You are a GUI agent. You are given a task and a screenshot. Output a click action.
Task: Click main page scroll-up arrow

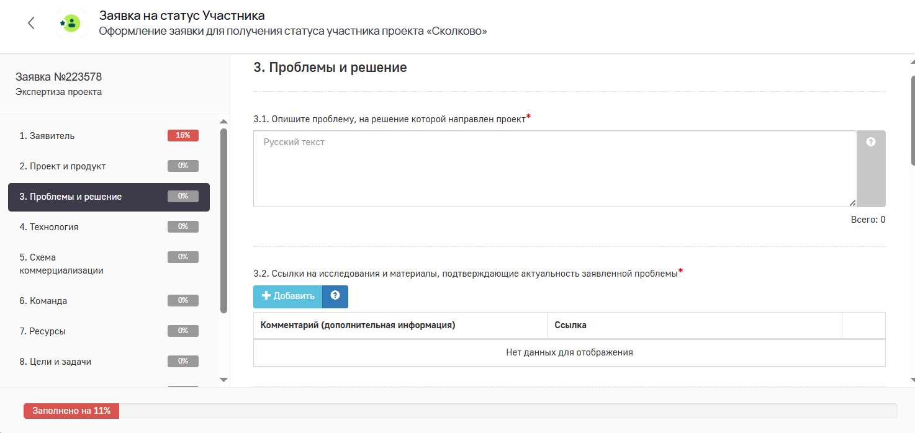[913, 62]
